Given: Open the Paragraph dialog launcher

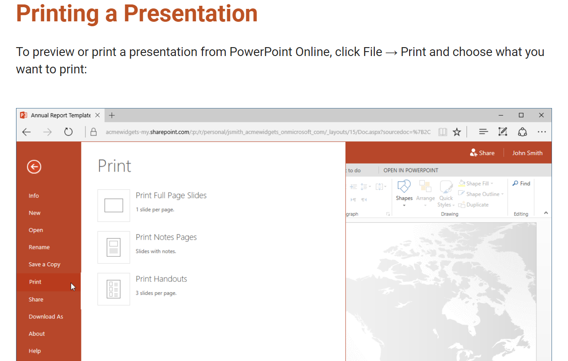Looking at the screenshot, I should coord(388,214).
